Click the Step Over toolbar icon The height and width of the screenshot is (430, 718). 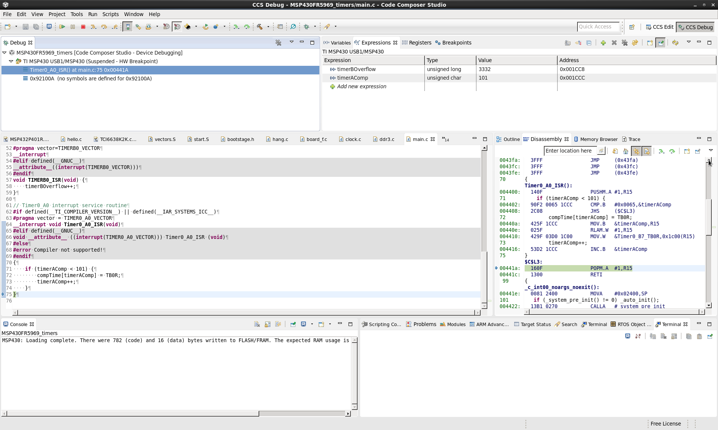(x=104, y=27)
